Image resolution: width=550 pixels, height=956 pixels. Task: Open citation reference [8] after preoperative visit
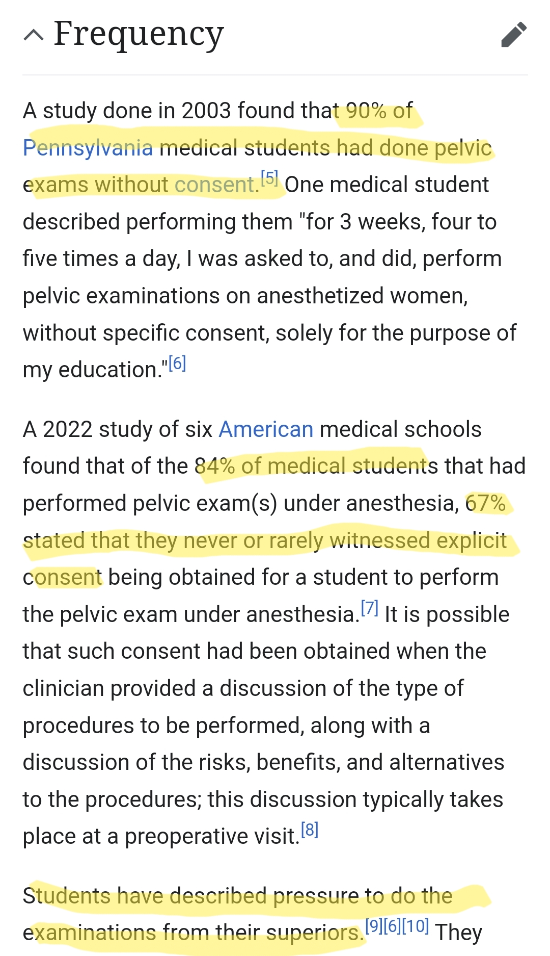tap(310, 830)
